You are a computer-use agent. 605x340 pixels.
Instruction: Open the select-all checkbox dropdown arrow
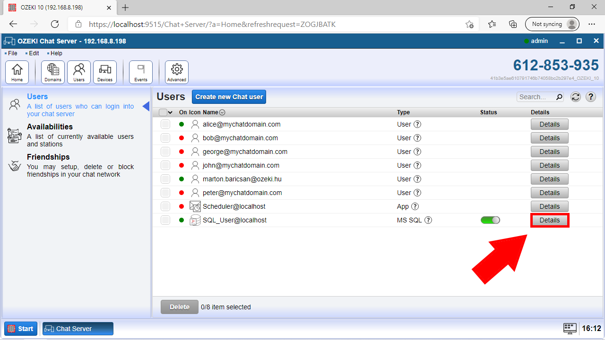coord(171,112)
